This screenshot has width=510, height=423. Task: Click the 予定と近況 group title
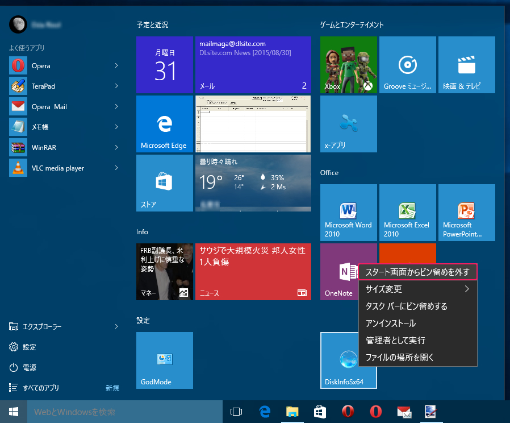pyautogui.click(x=152, y=25)
